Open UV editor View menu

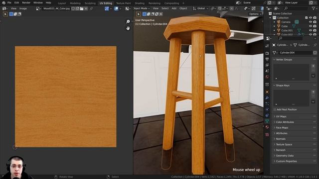(x=13, y=8)
